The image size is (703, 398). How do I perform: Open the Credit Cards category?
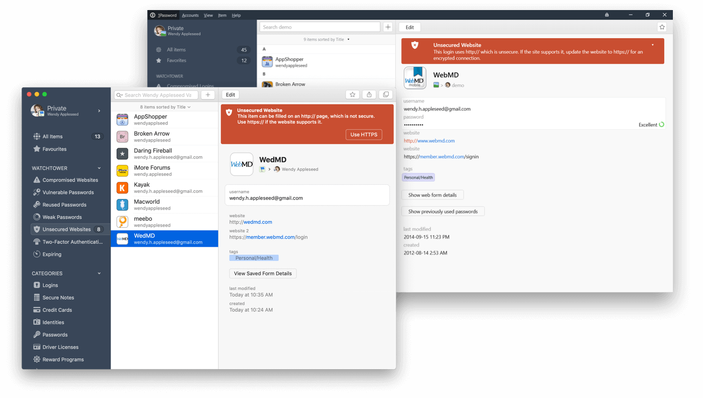tap(56, 310)
